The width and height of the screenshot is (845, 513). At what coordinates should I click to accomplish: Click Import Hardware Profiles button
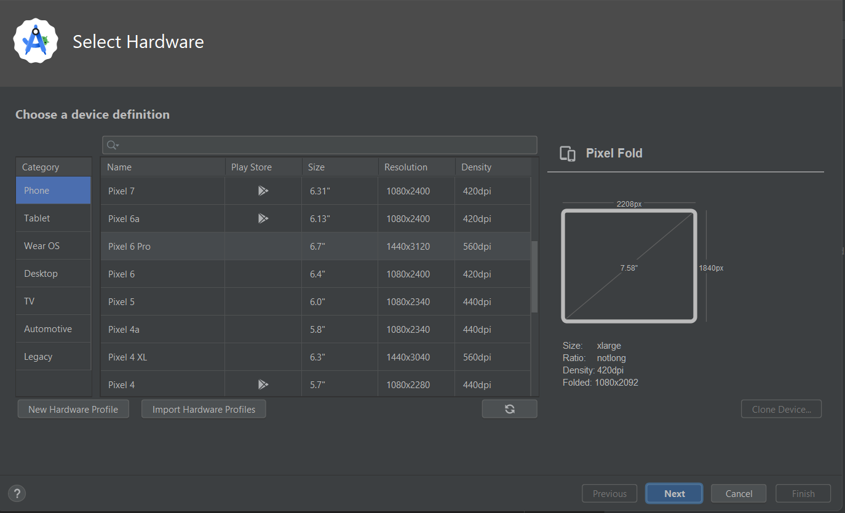(204, 409)
